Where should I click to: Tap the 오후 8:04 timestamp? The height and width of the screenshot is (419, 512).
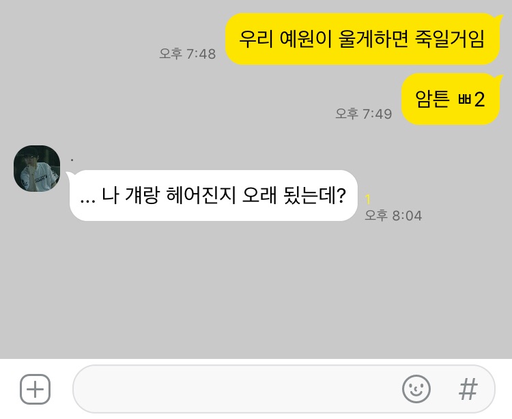point(393,216)
